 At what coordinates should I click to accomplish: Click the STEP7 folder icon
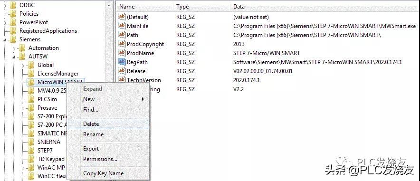[31, 151]
